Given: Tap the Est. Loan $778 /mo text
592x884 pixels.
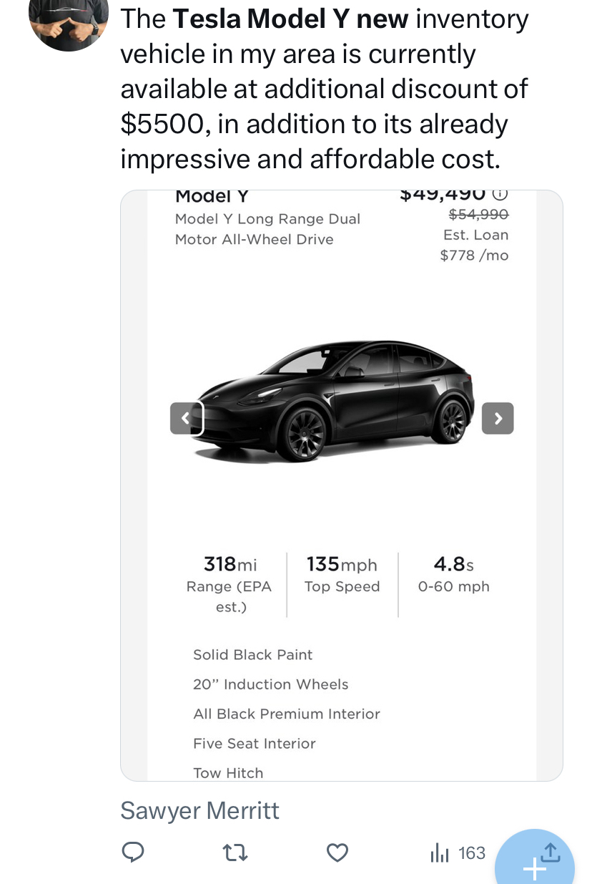Looking at the screenshot, I should pyautogui.click(x=475, y=245).
